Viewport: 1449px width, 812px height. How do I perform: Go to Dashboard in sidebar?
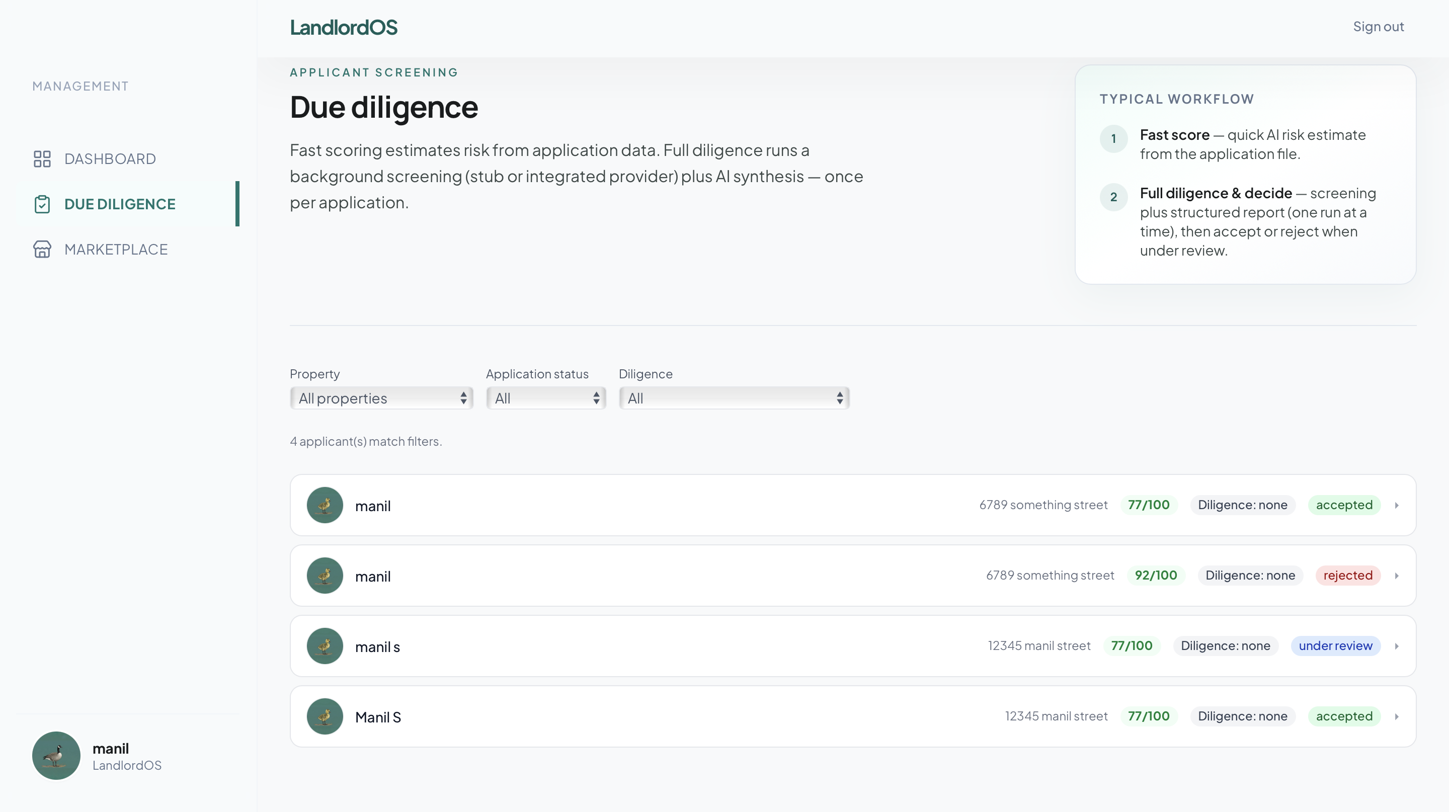110,159
